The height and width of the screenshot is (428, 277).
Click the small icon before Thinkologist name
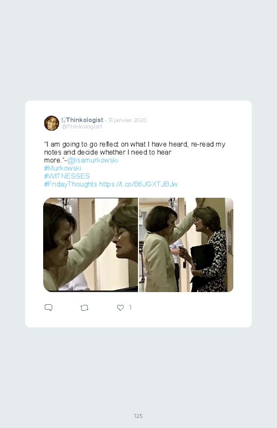63,120
